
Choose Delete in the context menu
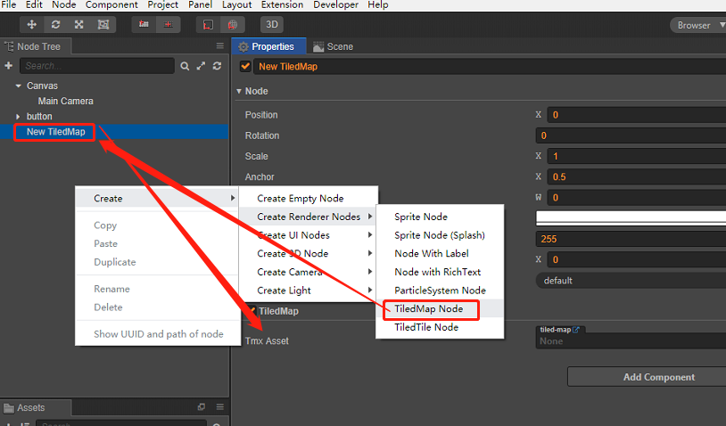pyautogui.click(x=108, y=307)
